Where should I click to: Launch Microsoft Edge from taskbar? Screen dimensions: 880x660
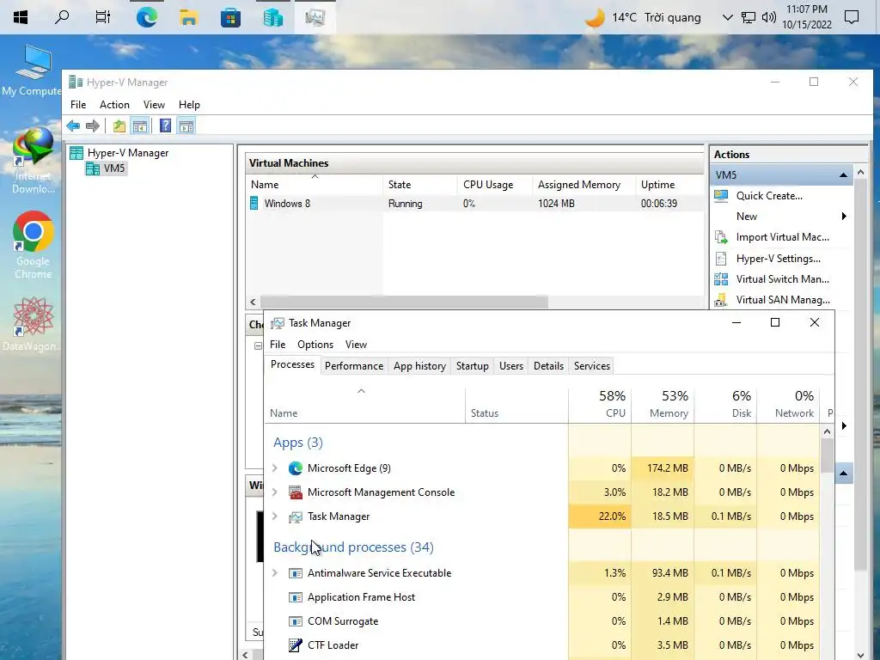coord(146,17)
